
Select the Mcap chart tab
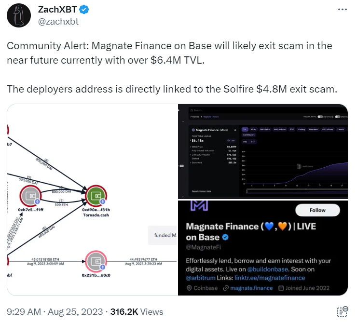point(253,129)
